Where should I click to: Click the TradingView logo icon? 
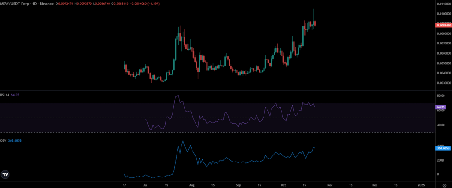pos(5,174)
